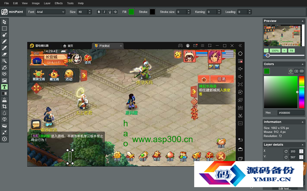Image resolution: width=307 pixels, height=191 pixels.
Task: Click the current color swatch in Colors
Action: 267,71
